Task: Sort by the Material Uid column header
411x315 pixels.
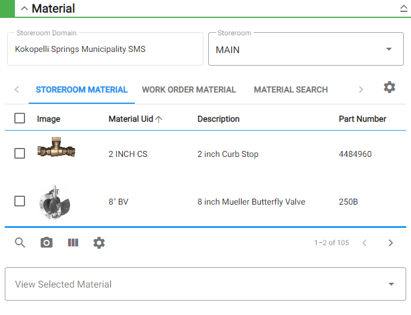Action: tap(131, 119)
